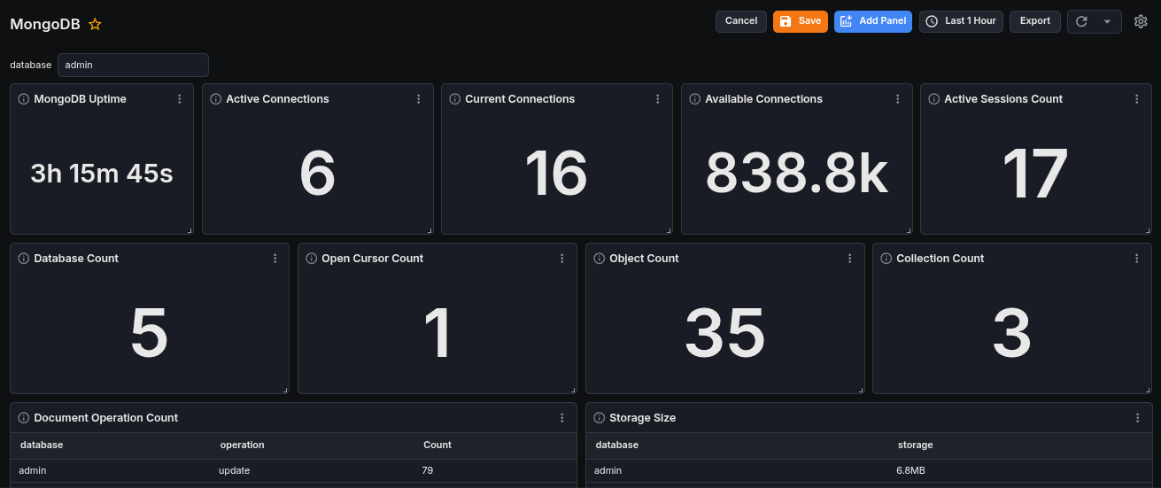This screenshot has width=1161, height=488.
Task: Open three-dot menu on Object Count panel
Action: click(x=849, y=259)
